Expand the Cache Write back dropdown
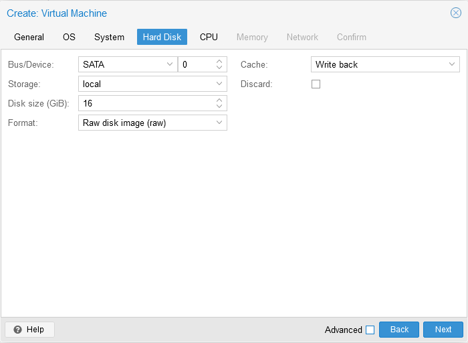468x343 pixels. (452, 64)
